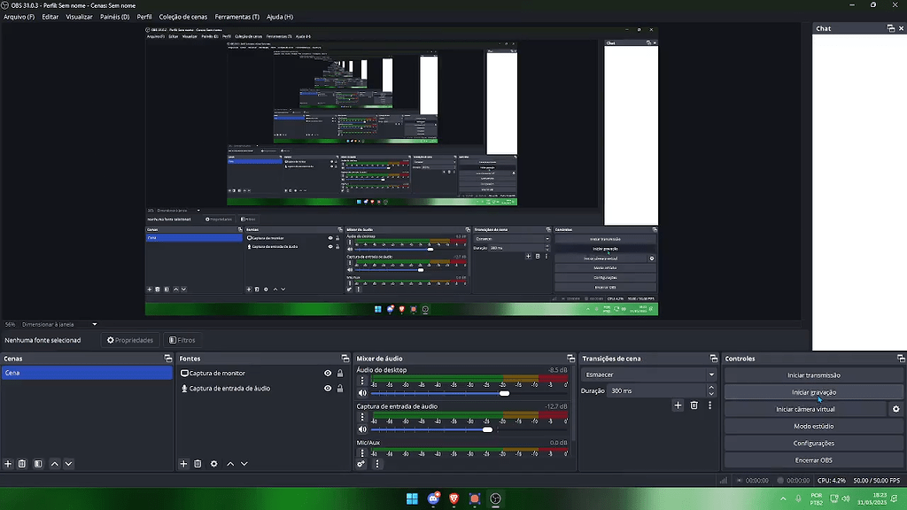Open Arquivo menu
Image resolution: width=907 pixels, height=510 pixels.
click(19, 17)
